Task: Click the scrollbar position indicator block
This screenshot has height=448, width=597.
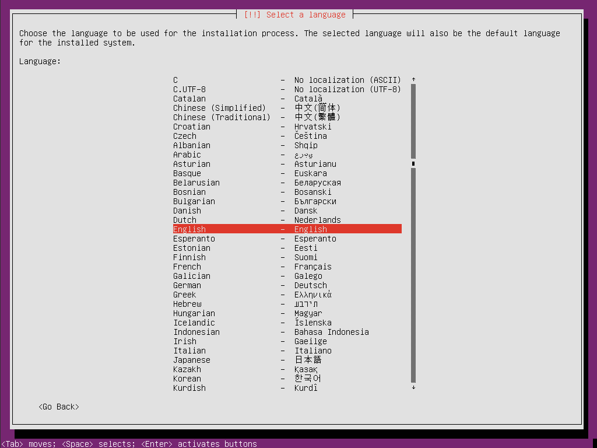Action: coord(413,164)
